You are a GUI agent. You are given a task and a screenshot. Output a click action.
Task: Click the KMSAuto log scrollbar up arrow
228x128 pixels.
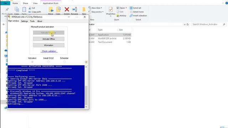click(86, 67)
